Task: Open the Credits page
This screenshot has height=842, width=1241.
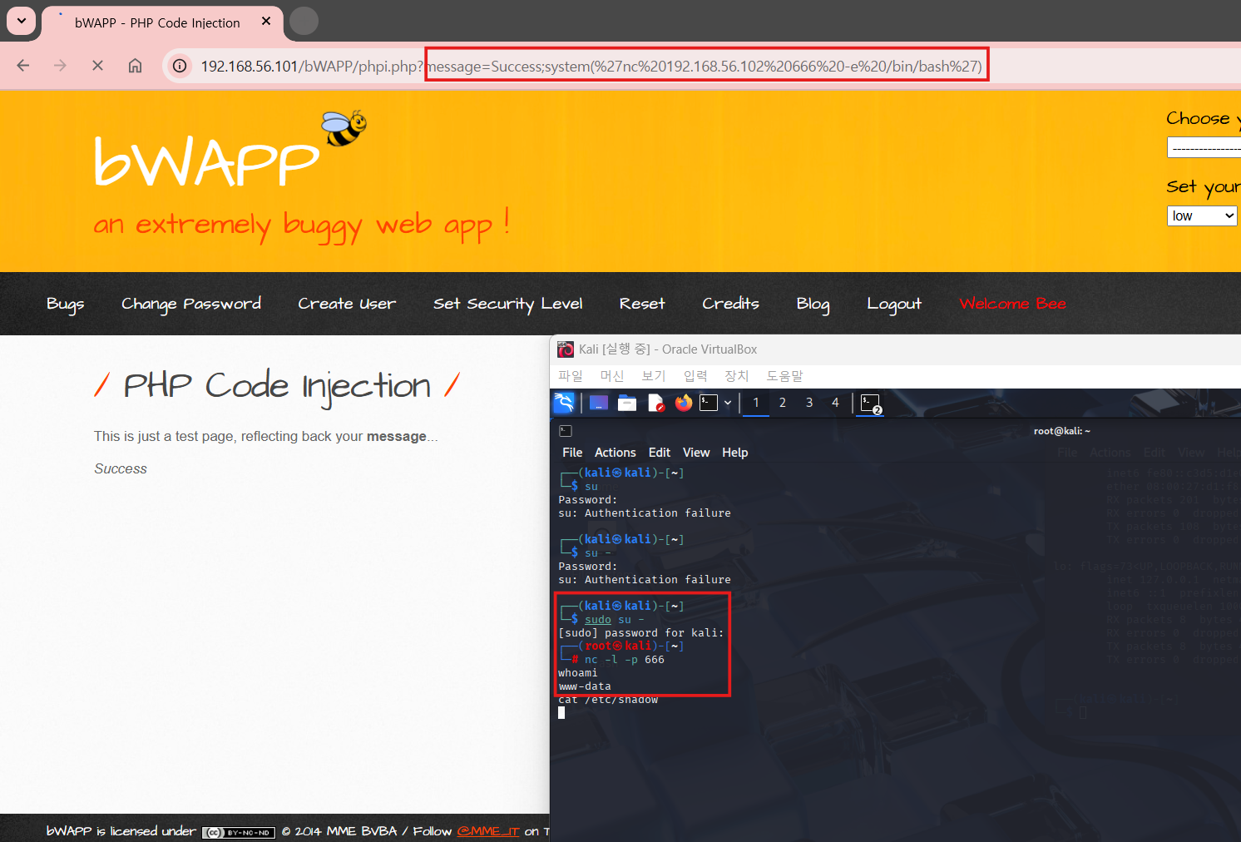Action: click(x=730, y=304)
